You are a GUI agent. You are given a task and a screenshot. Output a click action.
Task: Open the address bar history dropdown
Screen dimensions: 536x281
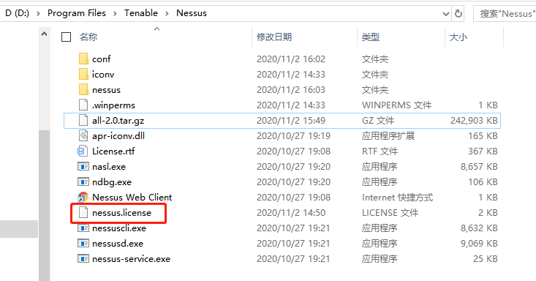tap(446, 14)
